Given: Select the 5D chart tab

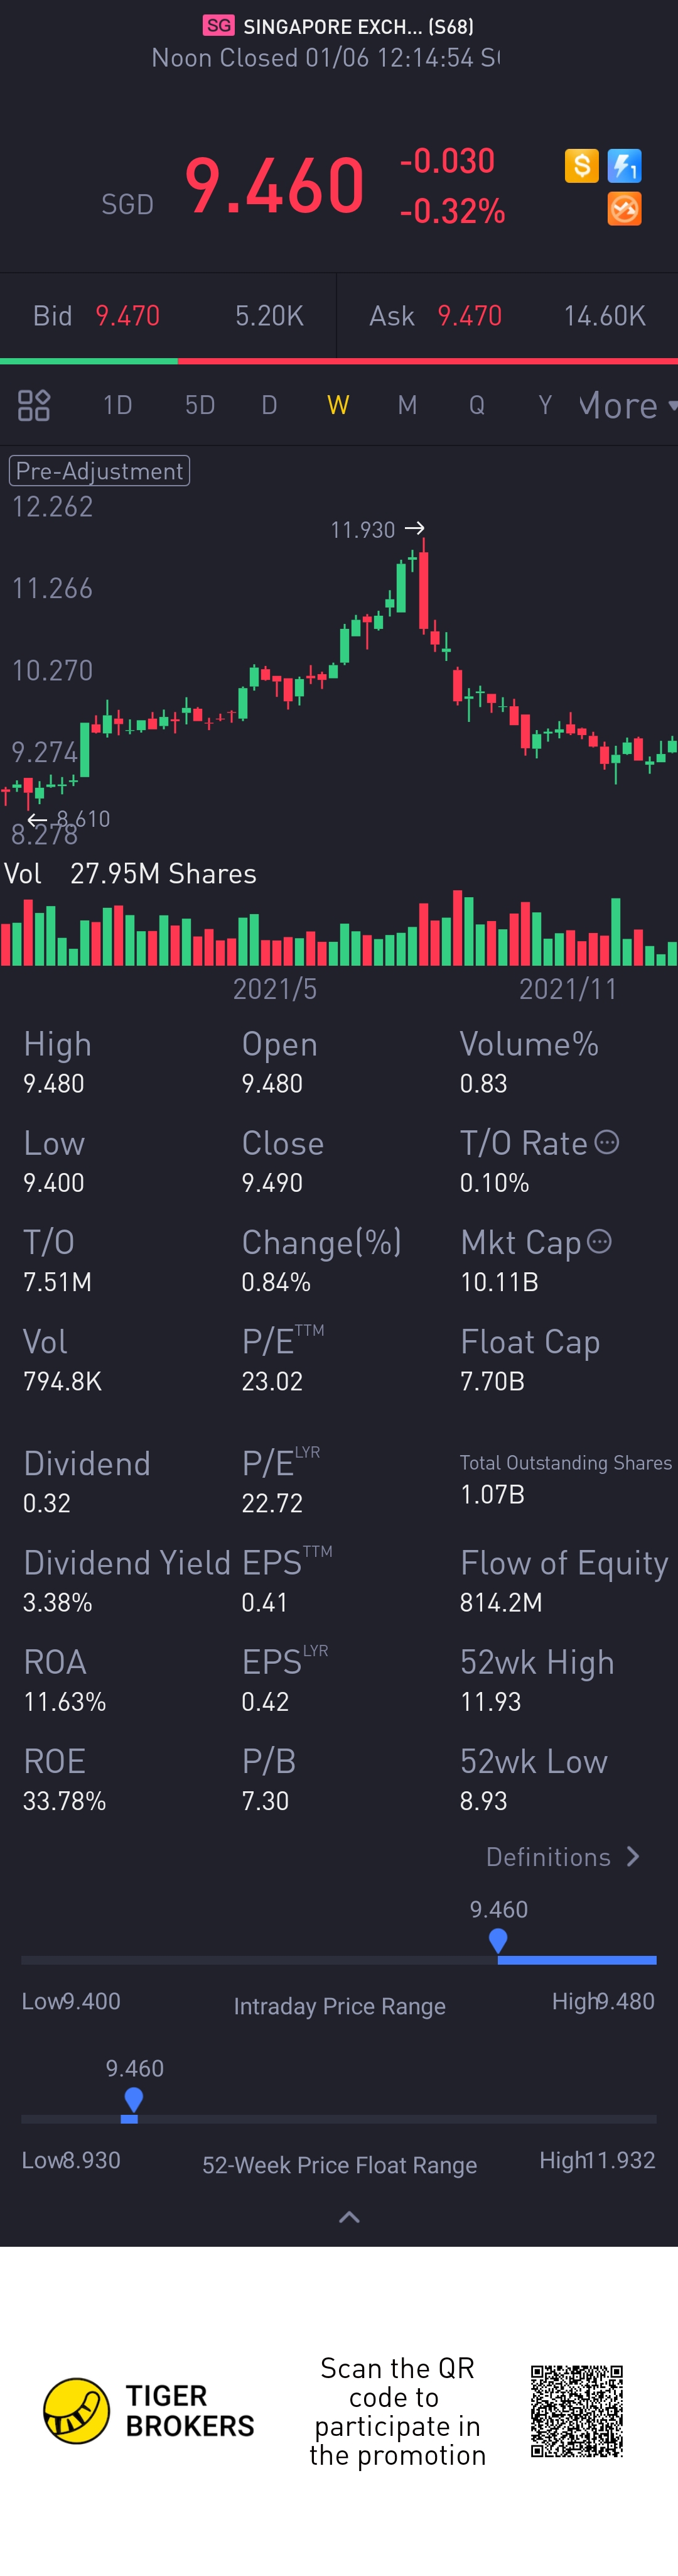Looking at the screenshot, I should pos(200,405).
